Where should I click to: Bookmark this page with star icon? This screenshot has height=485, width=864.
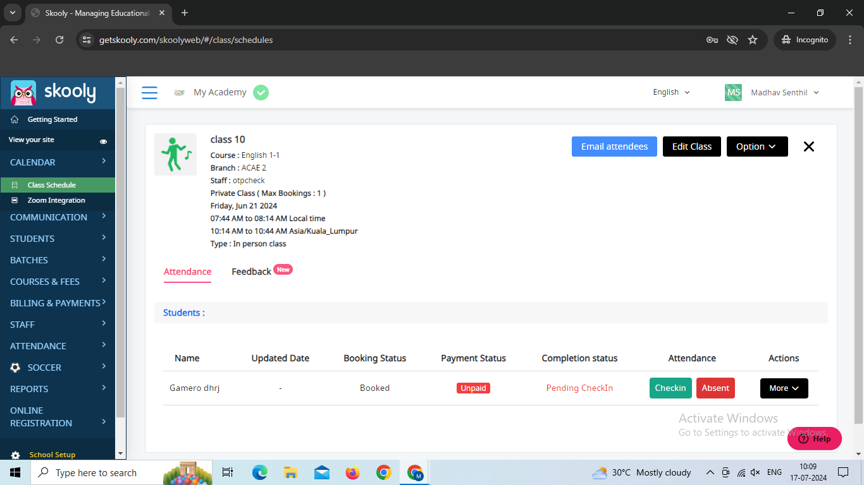[x=753, y=40]
